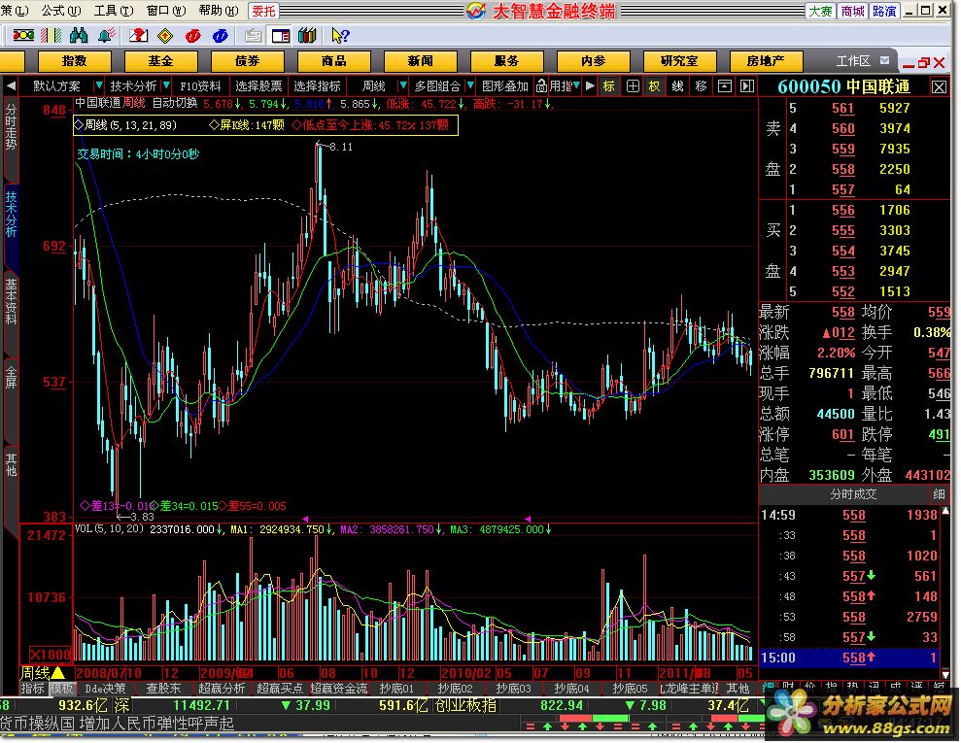
Task: Click the 细 detail button in 分时成交 header
Action: coord(939,494)
